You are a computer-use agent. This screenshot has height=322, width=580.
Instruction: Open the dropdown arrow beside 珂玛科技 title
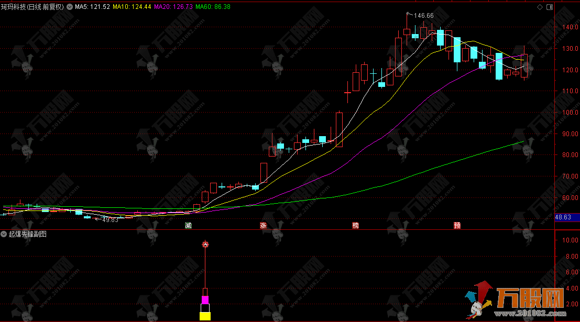(70, 7)
